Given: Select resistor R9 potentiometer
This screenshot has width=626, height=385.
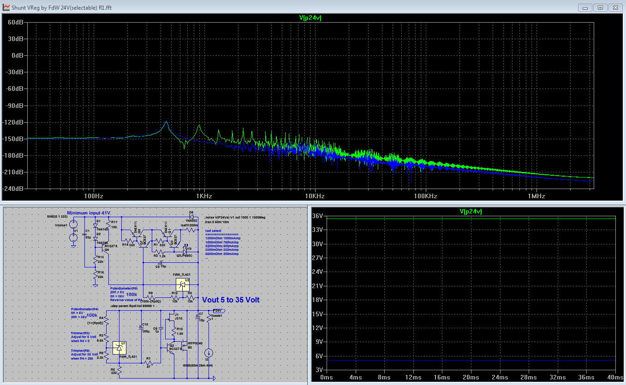Looking at the screenshot, I should (150, 298).
